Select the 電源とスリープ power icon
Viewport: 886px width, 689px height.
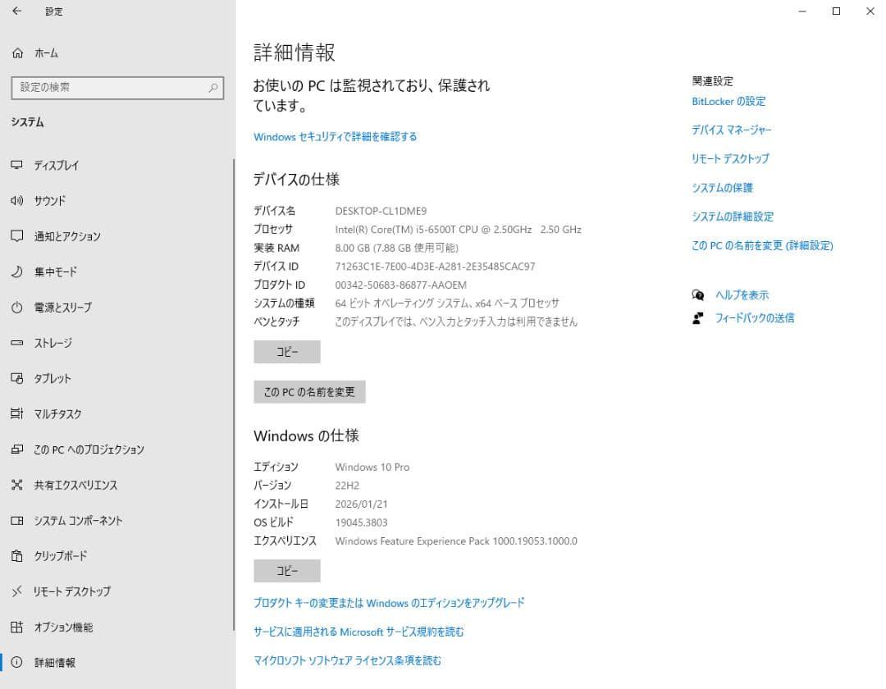(x=17, y=308)
